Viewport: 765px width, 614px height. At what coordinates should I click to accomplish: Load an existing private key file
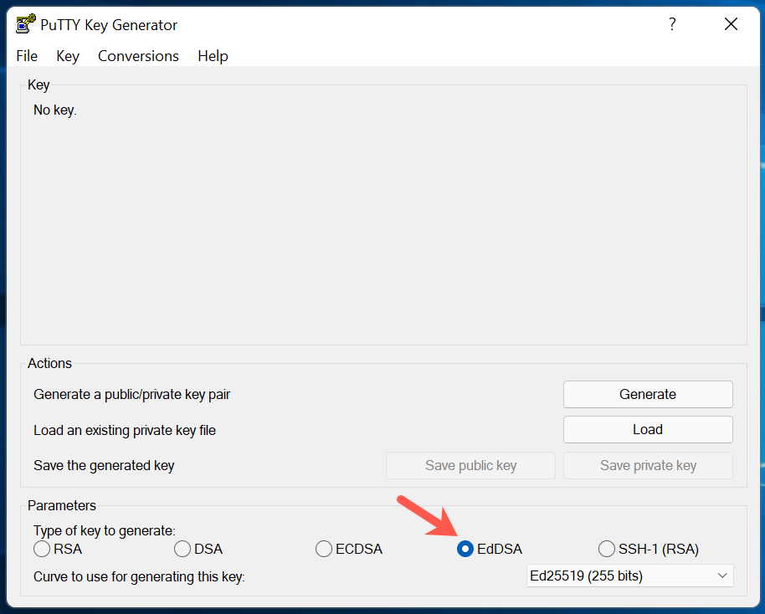pyautogui.click(x=647, y=429)
